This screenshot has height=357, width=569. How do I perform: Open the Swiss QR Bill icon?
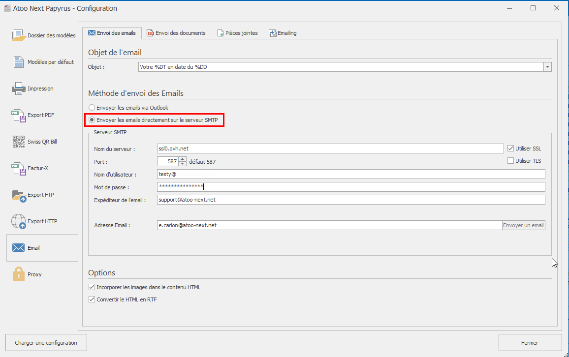point(19,142)
